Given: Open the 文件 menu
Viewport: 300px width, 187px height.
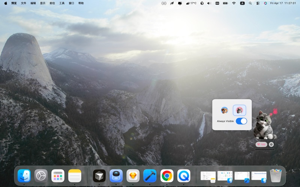Looking at the screenshot, I should (24, 3).
